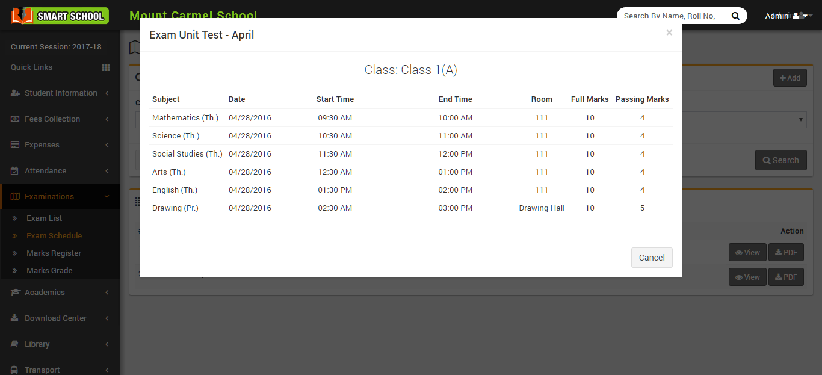Click the second View button
This screenshot has height=375, width=822.
tap(748, 277)
